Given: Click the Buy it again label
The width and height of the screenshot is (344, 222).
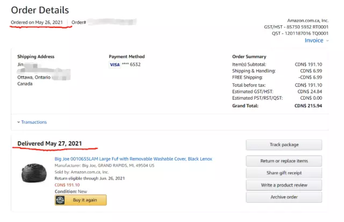Looking at the screenshot, I should (86, 200).
